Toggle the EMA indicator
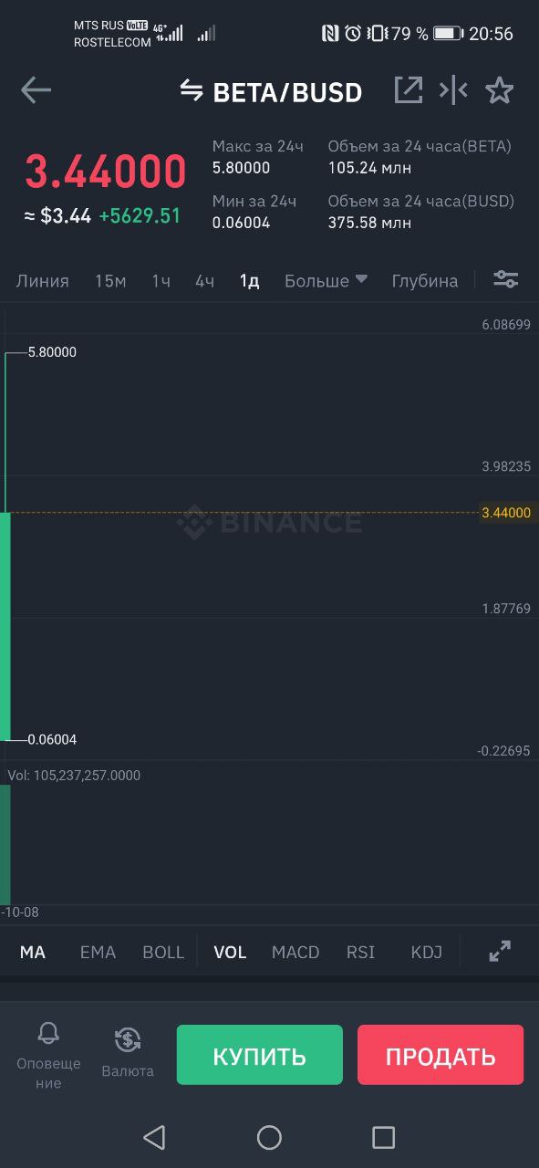Viewport: 539px width, 1168px height. coord(98,952)
